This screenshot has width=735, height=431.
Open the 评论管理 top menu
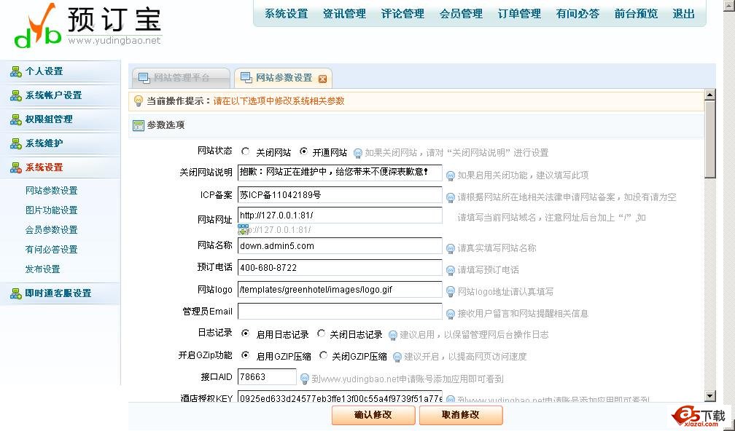(x=402, y=14)
